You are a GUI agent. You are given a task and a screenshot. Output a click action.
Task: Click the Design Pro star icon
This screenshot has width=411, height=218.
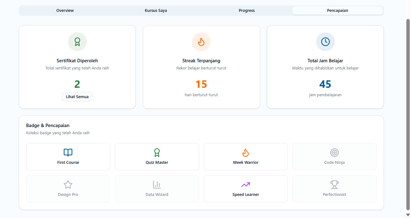tap(68, 185)
